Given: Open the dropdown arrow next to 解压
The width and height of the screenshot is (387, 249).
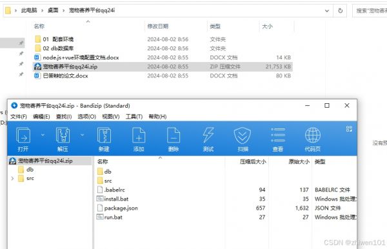Looking at the screenshot, I should pos(82,135).
